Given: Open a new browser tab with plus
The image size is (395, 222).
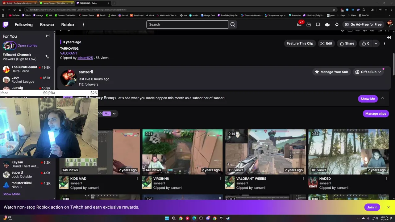Looking at the screenshot, I should click(x=114, y=3).
